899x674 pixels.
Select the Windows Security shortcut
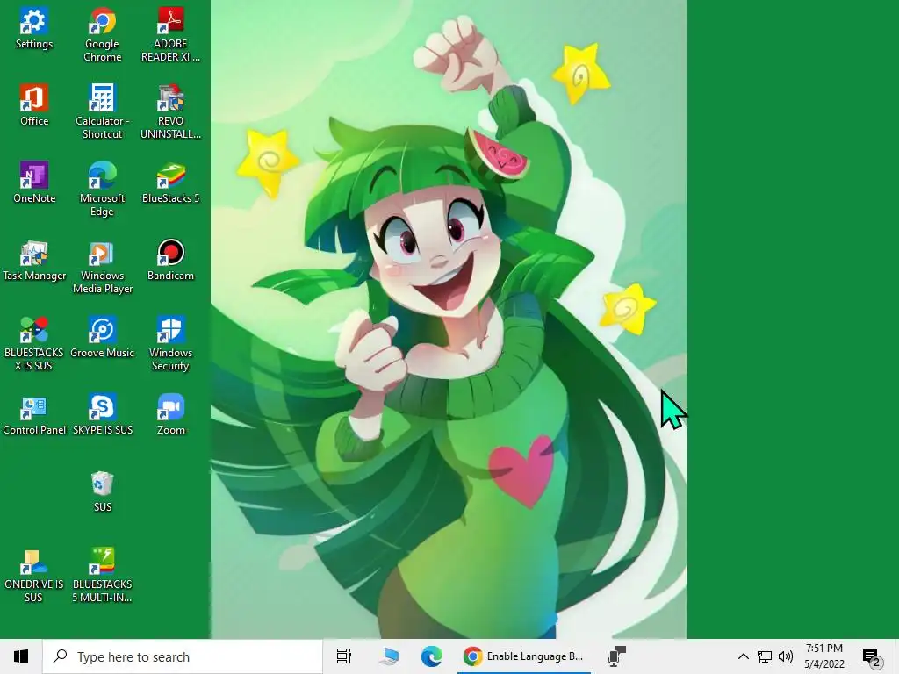click(170, 344)
